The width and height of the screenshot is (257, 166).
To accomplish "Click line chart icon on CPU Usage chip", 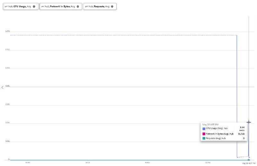I will [6, 6].
